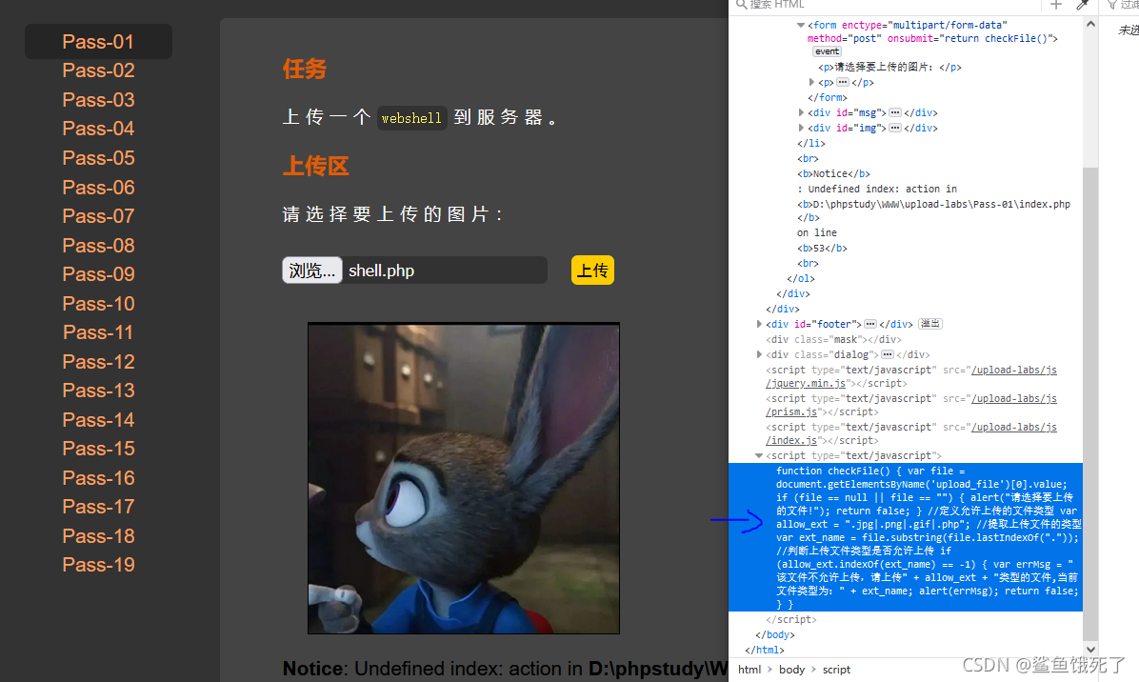Open Pass-04 in the sidebar

98,129
